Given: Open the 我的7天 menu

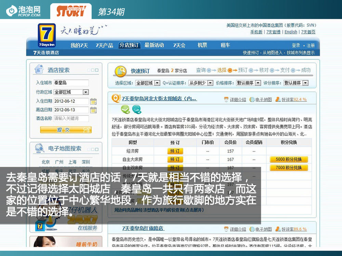Looking at the screenshot, I should click(x=79, y=45).
